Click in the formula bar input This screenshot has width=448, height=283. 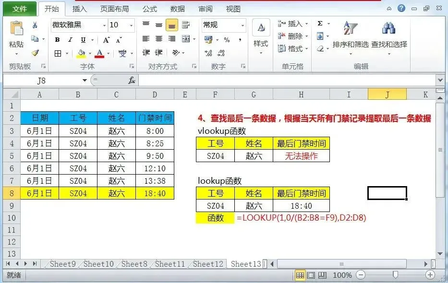287,81
